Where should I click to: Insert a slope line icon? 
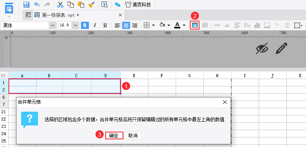[x=277, y=25]
